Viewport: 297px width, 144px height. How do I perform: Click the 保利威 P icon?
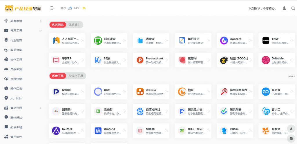coord(56,92)
